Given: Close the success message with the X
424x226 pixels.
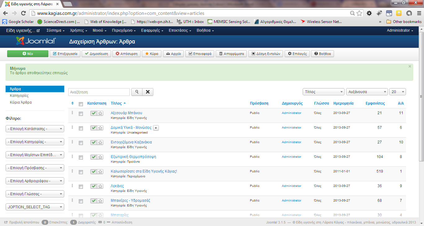Looking at the screenshot, I should [x=410, y=66].
